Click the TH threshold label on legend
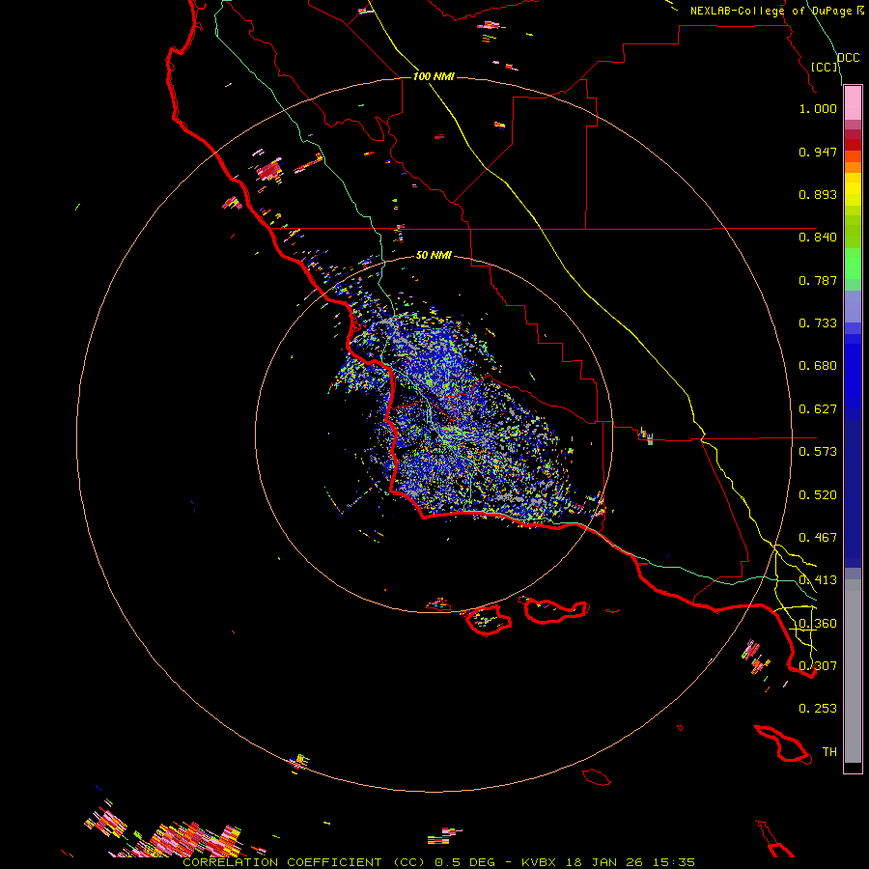Screen dimensions: 869x869 (829, 751)
